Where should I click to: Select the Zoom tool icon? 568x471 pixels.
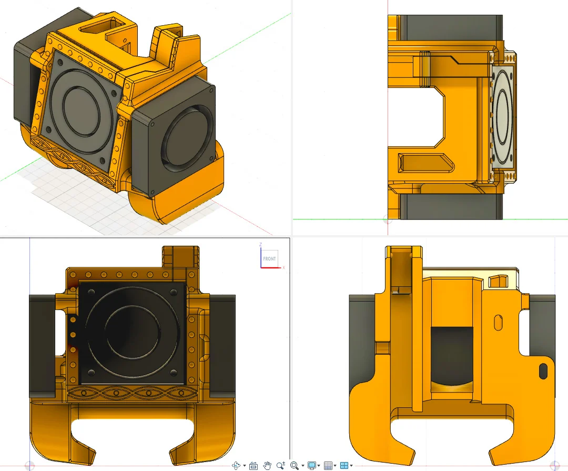click(281, 466)
